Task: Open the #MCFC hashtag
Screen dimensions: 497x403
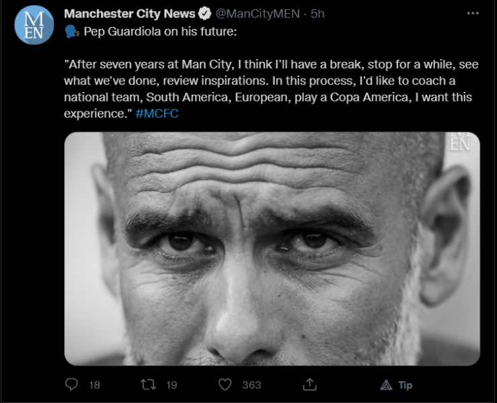Action: coord(157,113)
